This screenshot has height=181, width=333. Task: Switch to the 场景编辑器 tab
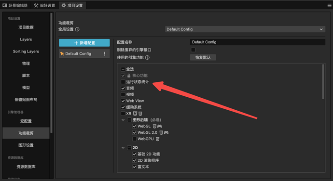[15, 5]
